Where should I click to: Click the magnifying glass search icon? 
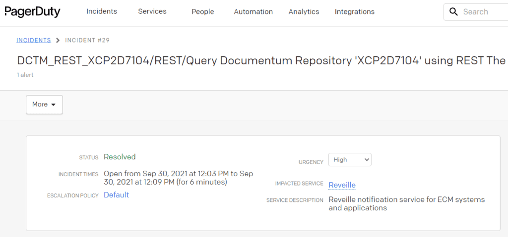tap(454, 12)
